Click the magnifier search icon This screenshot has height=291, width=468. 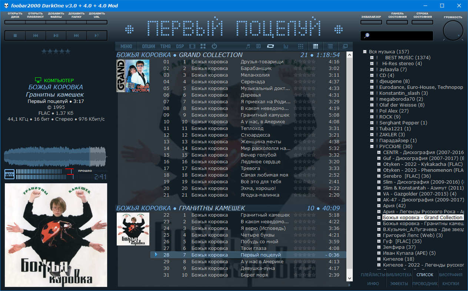coord(367,36)
